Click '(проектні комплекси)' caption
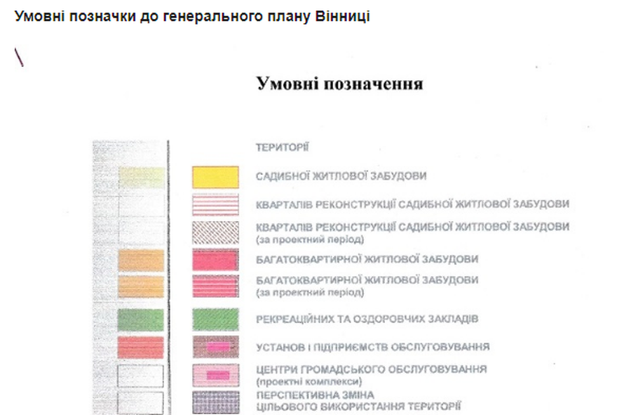The image size is (631, 415). click(x=308, y=381)
